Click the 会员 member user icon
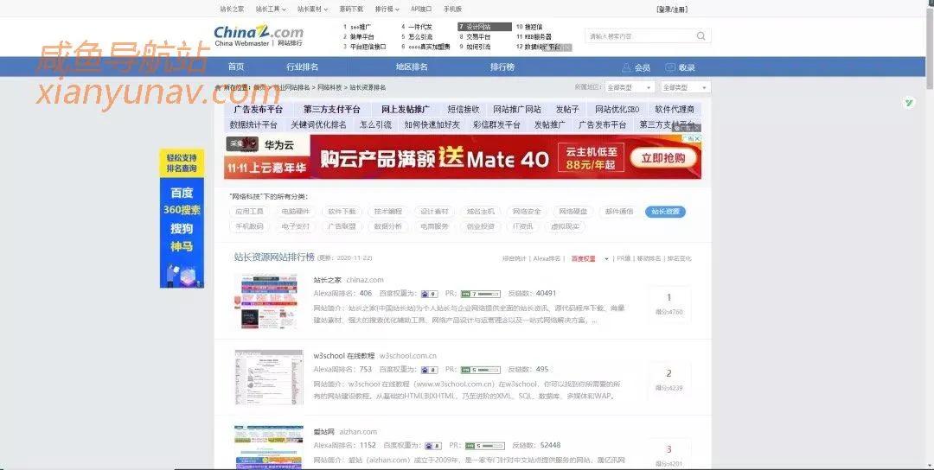Image resolution: width=934 pixels, height=470 pixels. (625, 68)
